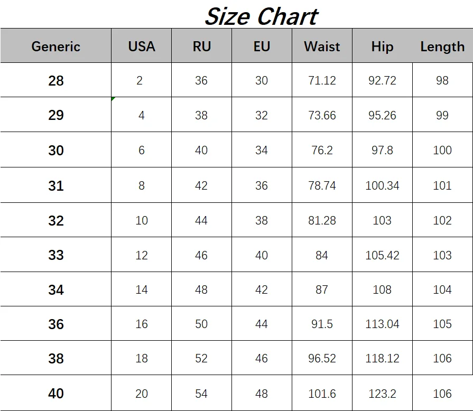Screen dimensions: 473x411
Task: Click the USA column header
Action: 141,46
